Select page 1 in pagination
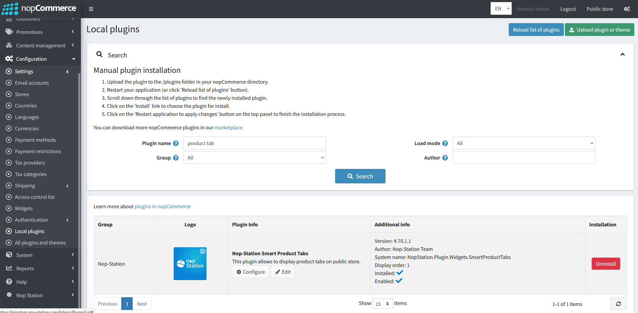 (127, 304)
